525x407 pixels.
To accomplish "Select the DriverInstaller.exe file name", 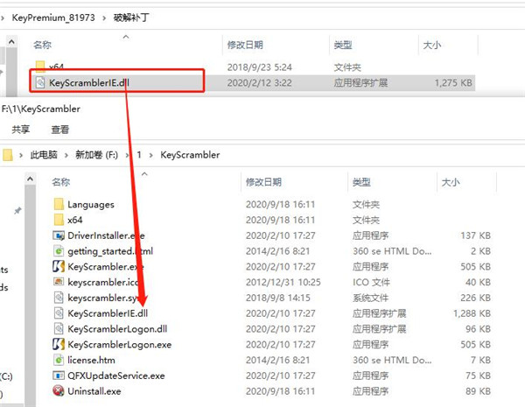I will click(106, 235).
